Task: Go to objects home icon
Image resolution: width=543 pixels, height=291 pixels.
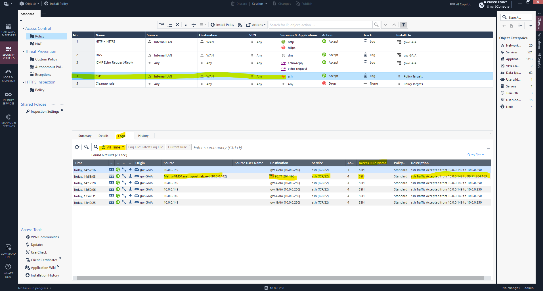Action: coord(511,26)
